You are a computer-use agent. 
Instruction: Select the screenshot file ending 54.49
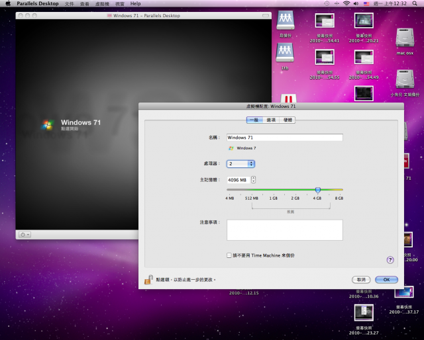pyautogui.click(x=364, y=57)
